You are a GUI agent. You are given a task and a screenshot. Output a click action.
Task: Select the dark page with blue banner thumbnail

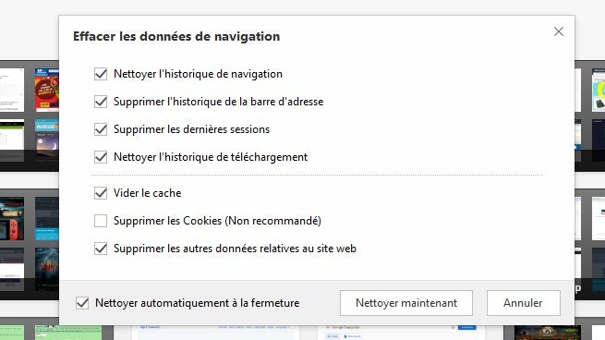pyautogui.click(x=47, y=219)
